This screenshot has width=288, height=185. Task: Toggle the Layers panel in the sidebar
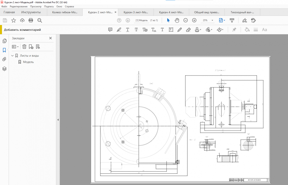pyautogui.click(x=4, y=69)
